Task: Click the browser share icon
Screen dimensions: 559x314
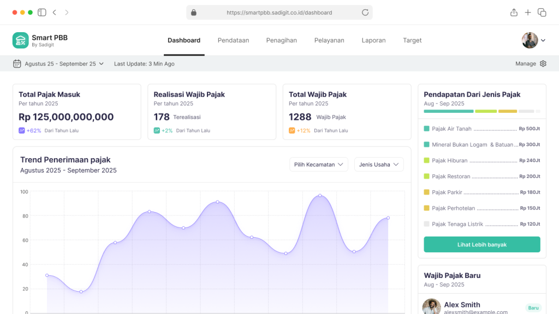Action: [513, 12]
